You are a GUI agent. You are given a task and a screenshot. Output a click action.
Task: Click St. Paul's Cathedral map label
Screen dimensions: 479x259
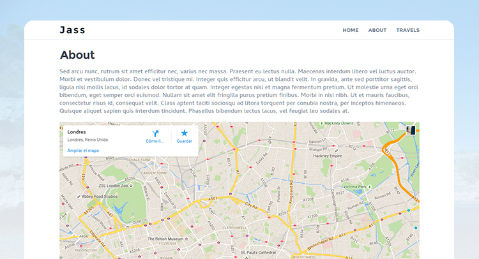pyautogui.click(x=258, y=252)
